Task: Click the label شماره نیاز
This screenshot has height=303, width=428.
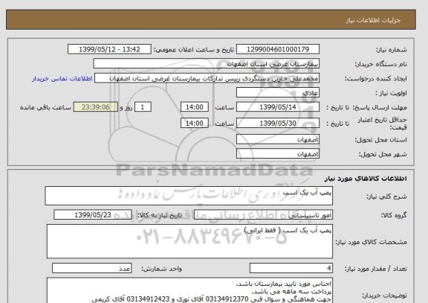Action: (392, 50)
